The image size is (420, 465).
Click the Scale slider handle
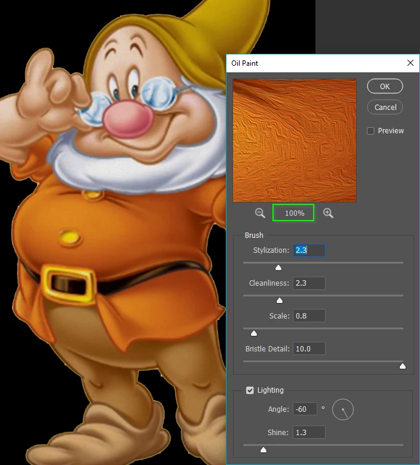(x=254, y=334)
